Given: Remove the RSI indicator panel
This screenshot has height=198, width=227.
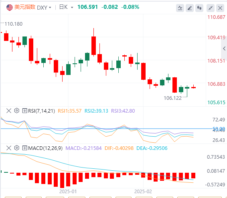Looking at the screenshot, I should (9, 111).
